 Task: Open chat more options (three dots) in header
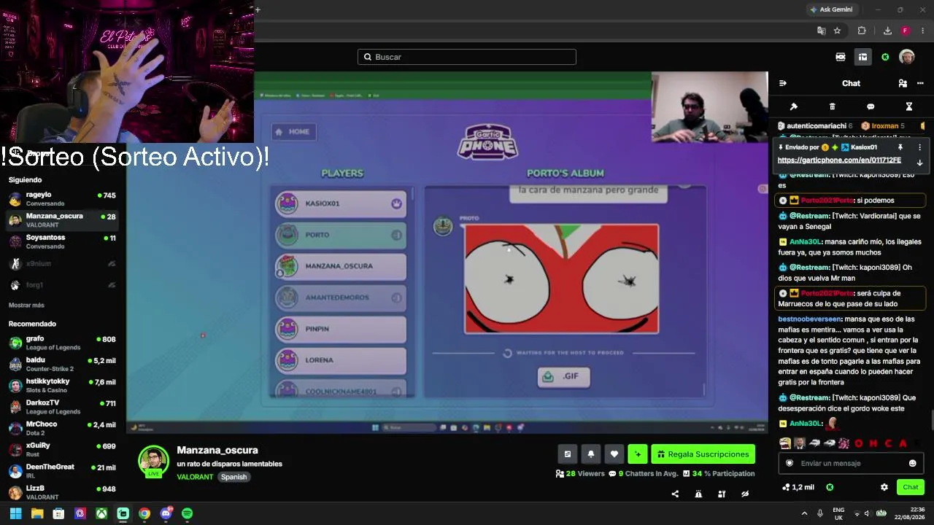point(920,83)
